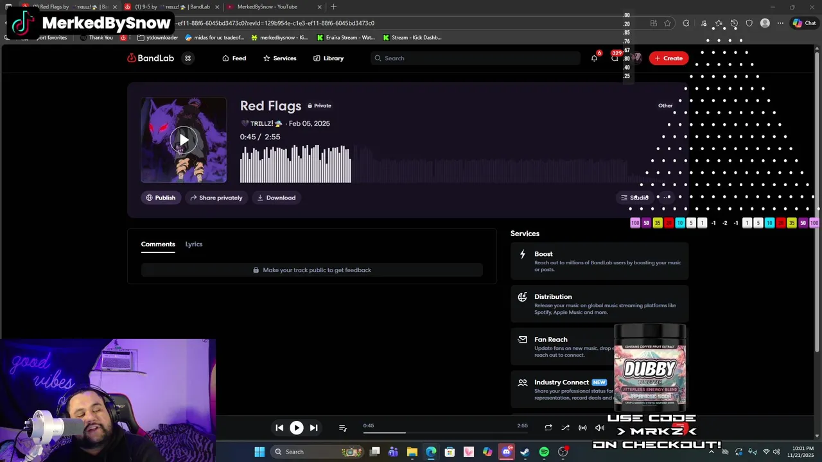Open the track's more options menu

point(667,198)
